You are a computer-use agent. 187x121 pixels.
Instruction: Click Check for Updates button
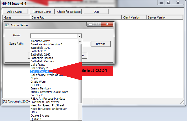(x=69, y=11)
